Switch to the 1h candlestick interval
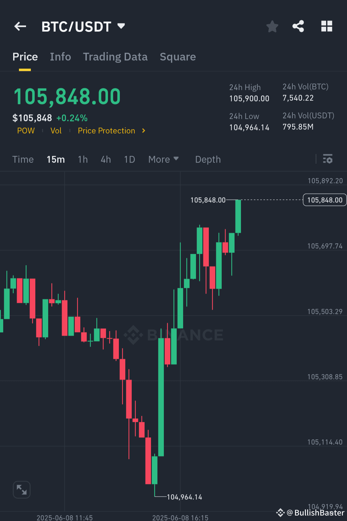The width and height of the screenshot is (347, 521). coord(83,159)
